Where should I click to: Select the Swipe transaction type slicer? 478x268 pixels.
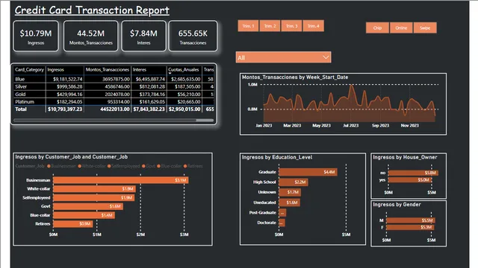(x=425, y=28)
